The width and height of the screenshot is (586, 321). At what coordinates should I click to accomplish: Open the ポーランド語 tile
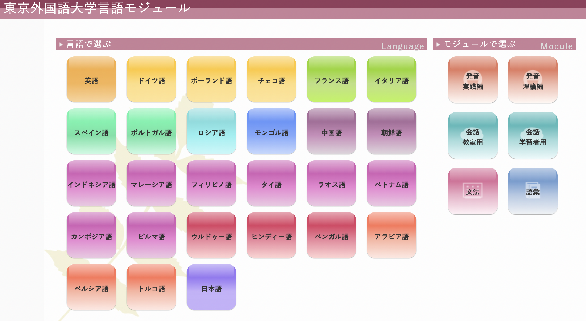point(211,79)
